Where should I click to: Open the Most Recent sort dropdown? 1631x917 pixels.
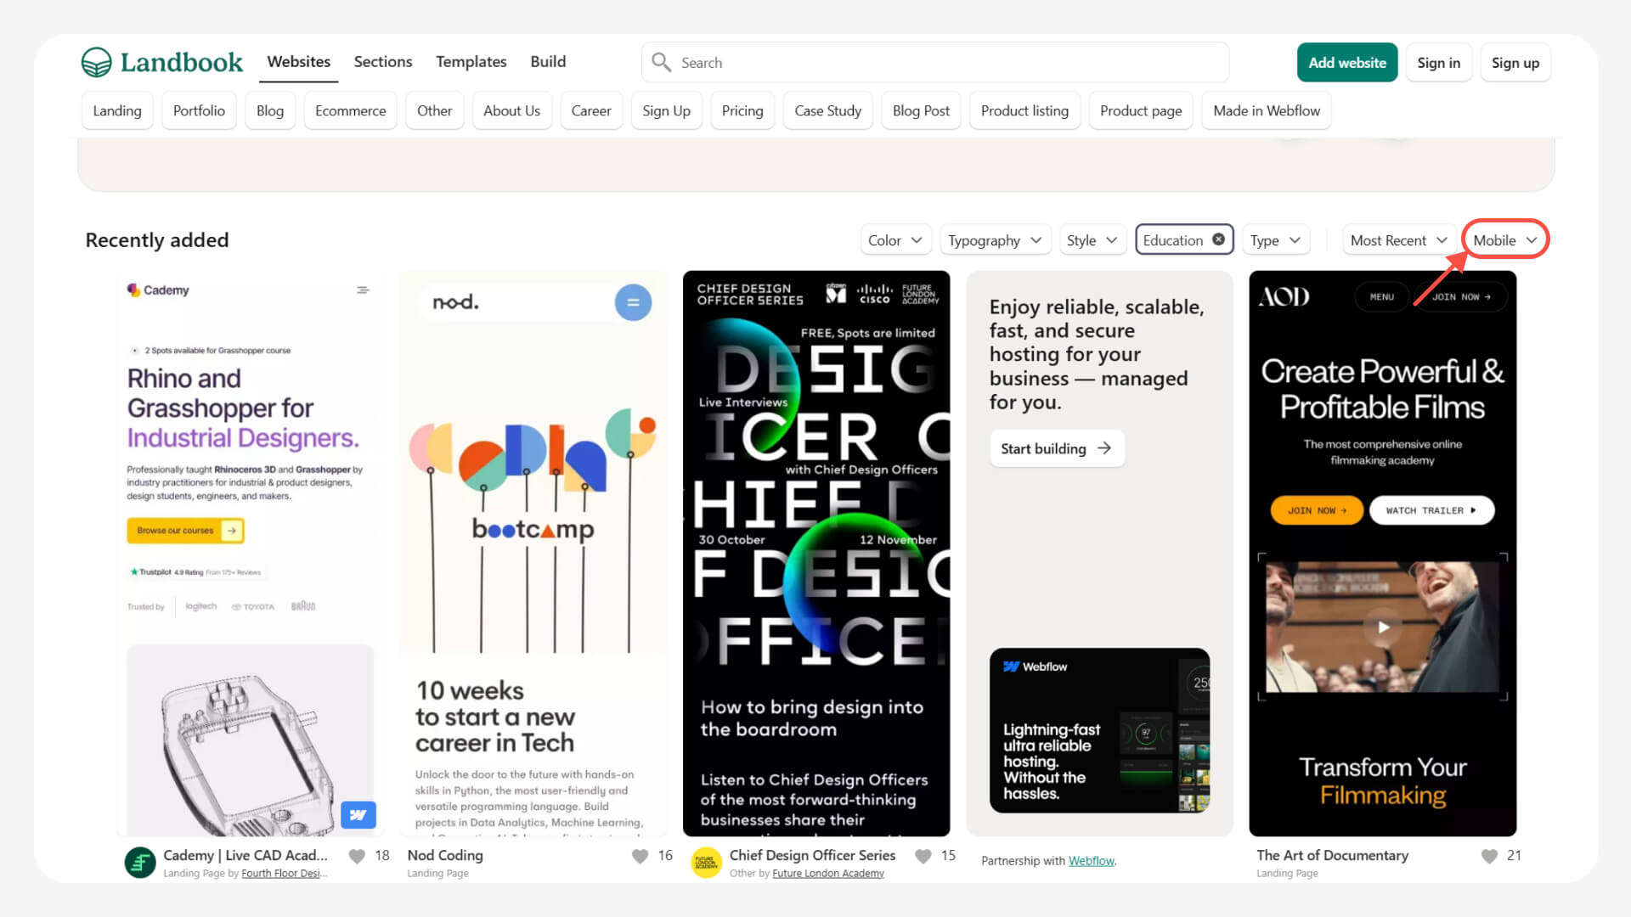point(1399,240)
